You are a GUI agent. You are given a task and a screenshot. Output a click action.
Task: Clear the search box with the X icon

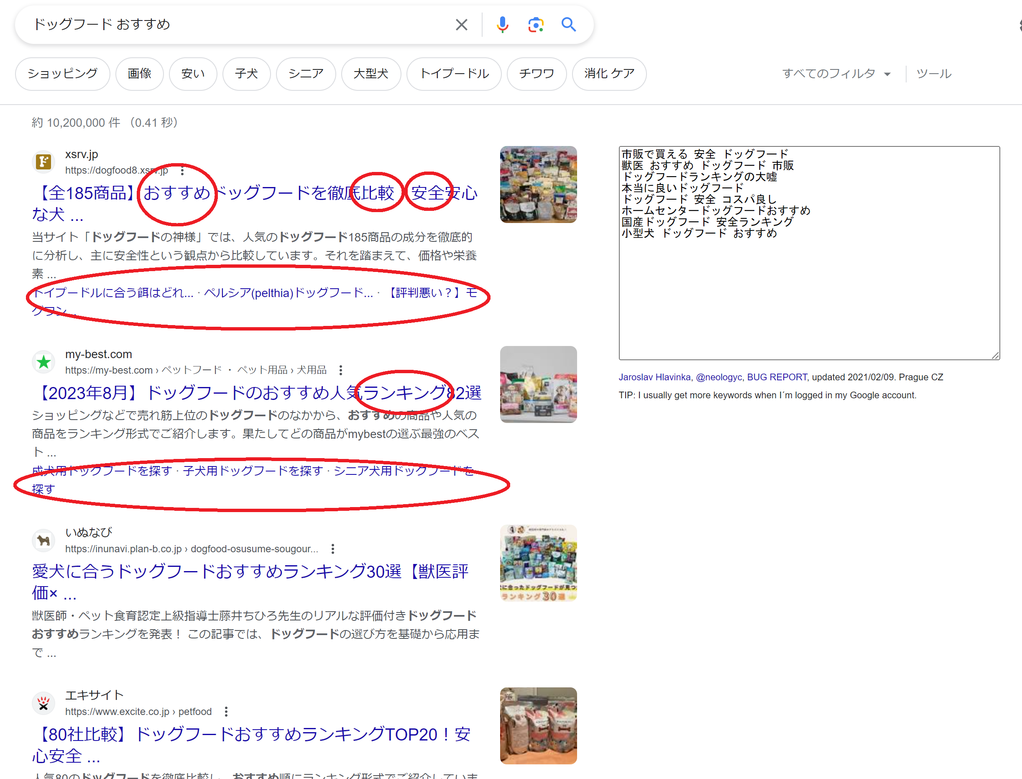[x=461, y=25]
